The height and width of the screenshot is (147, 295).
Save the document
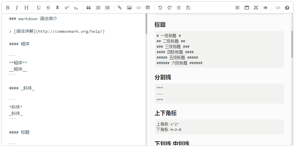188,8
